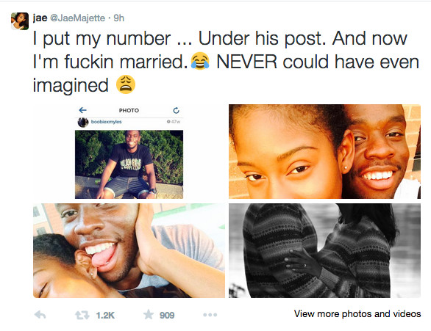Open the 9h timestamp link
The height and width of the screenshot is (331, 431).
coord(118,18)
